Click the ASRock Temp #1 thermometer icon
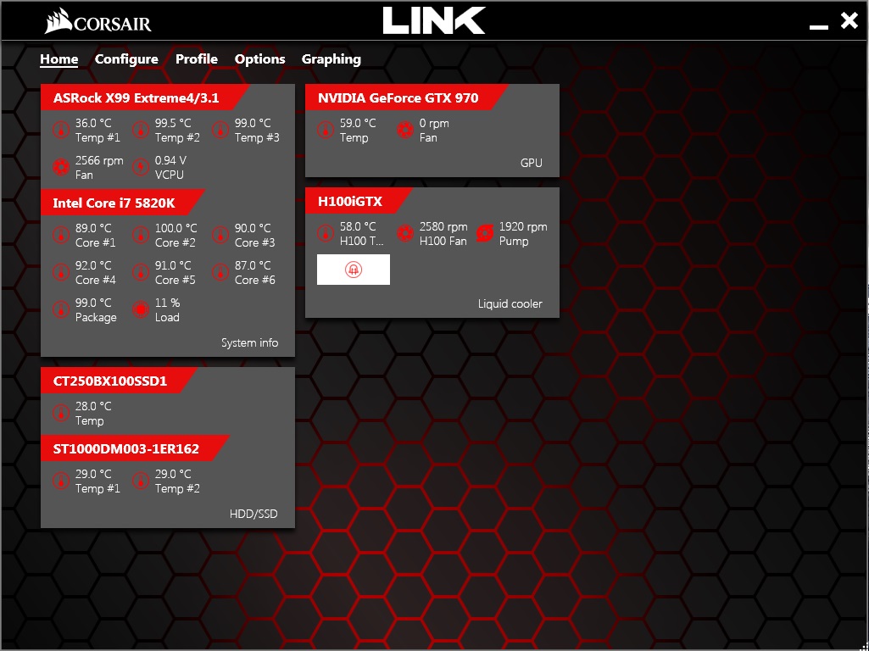Viewport: 869px width, 651px height. coord(61,131)
